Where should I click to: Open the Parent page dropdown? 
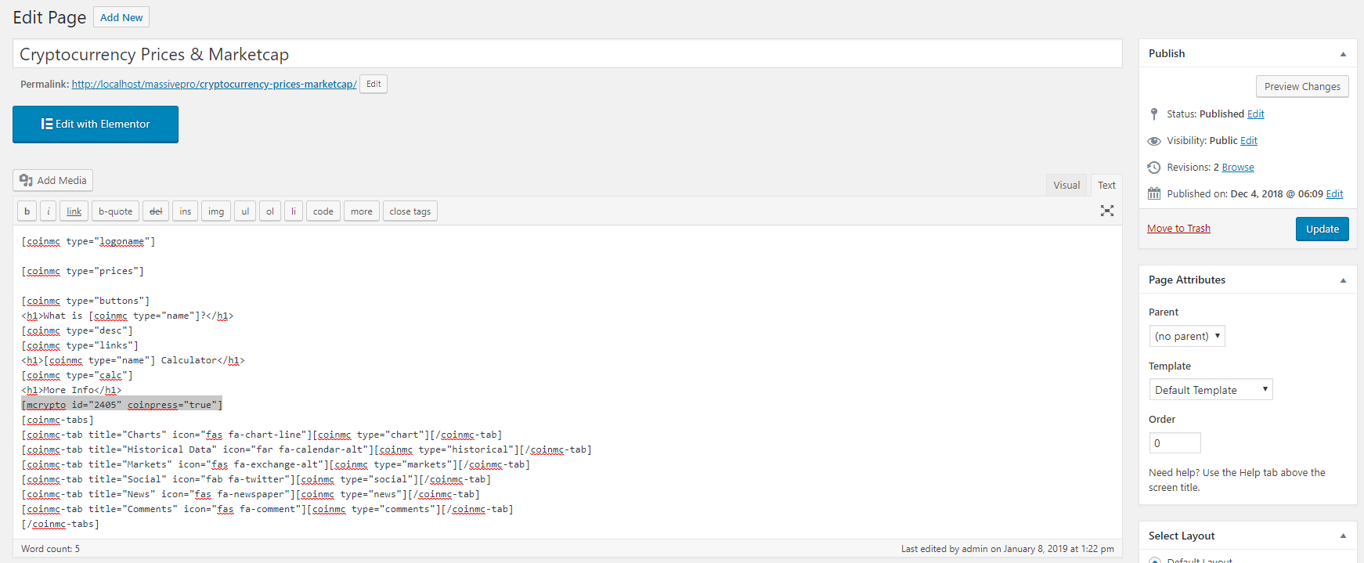[1187, 336]
